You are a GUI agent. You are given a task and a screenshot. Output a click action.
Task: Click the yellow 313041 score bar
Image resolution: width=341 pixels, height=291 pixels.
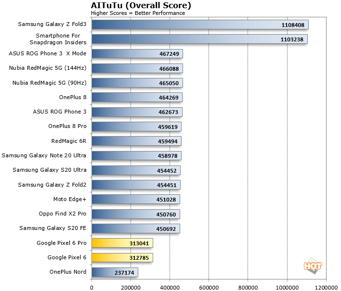click(122, 243)
